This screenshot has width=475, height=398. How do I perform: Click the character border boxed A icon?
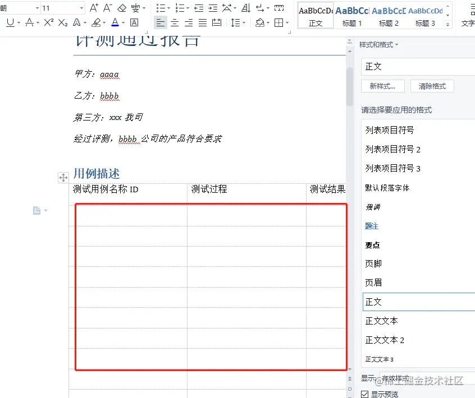click(134, 22)
